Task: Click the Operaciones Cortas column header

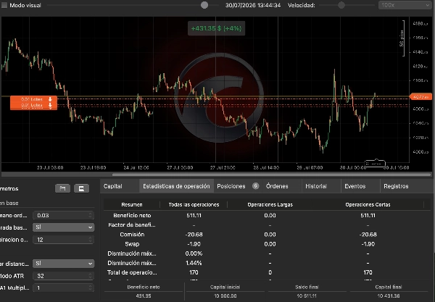Action: (368, 204)
